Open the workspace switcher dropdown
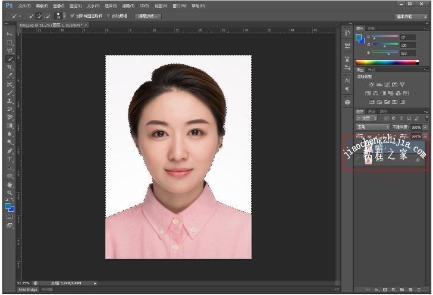Image resolution: width=433 pixels, height=295 pixels. point(412,16)
